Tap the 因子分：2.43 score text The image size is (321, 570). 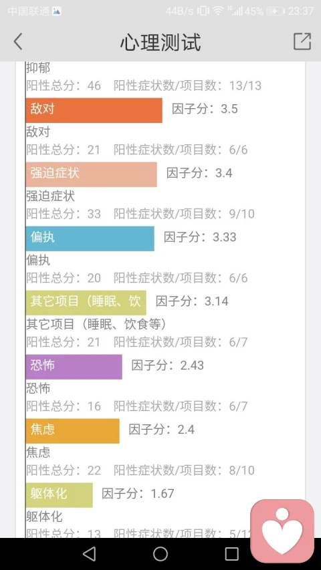click(167, 366)
